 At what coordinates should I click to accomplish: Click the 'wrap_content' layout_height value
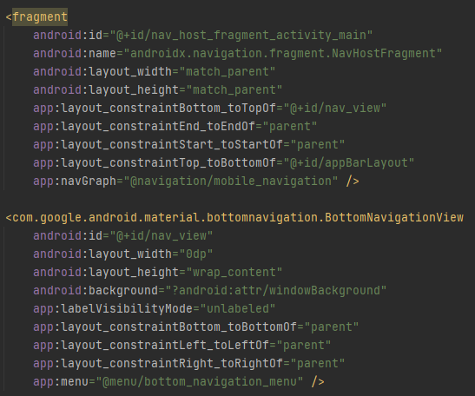234,272
